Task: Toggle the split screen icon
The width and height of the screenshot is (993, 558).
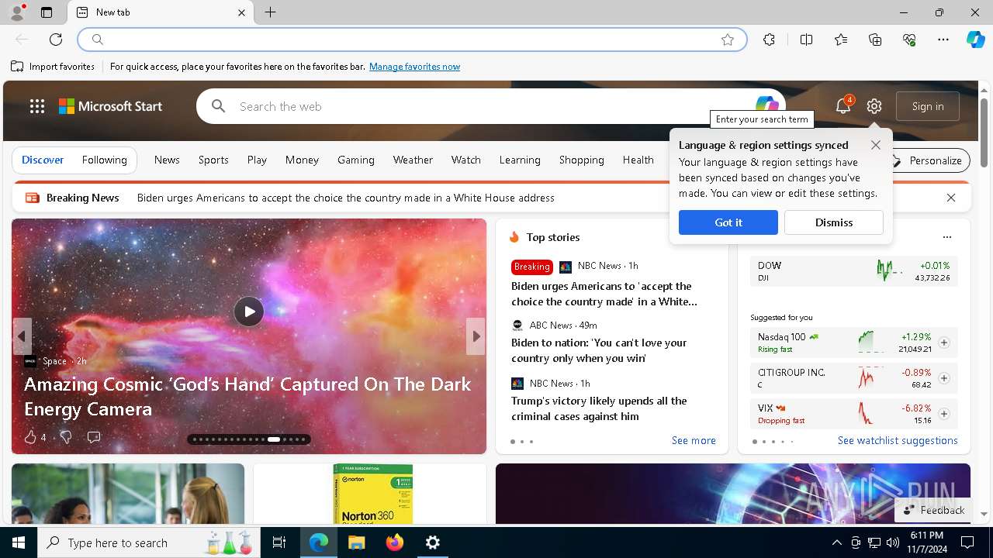Action: point(806,40)
